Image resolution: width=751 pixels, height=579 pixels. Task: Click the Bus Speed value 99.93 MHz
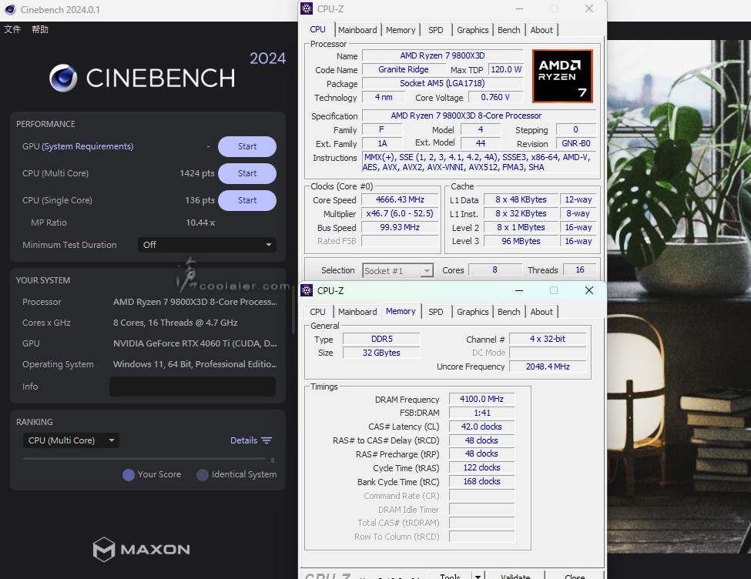click(x=400, y=227)
